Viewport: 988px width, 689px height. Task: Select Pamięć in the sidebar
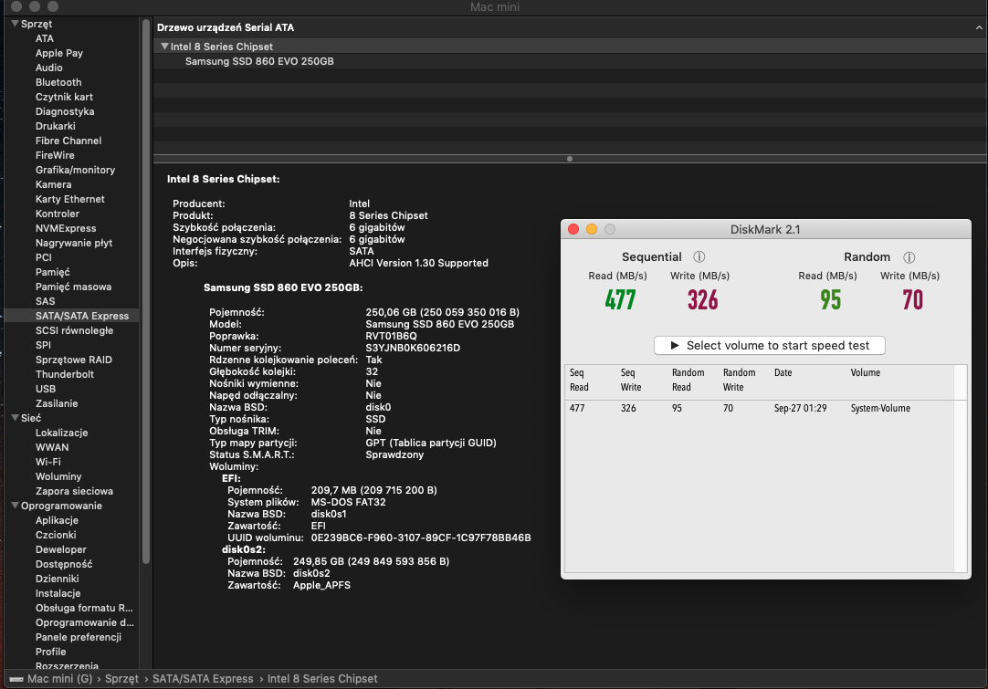pos(53,272)
